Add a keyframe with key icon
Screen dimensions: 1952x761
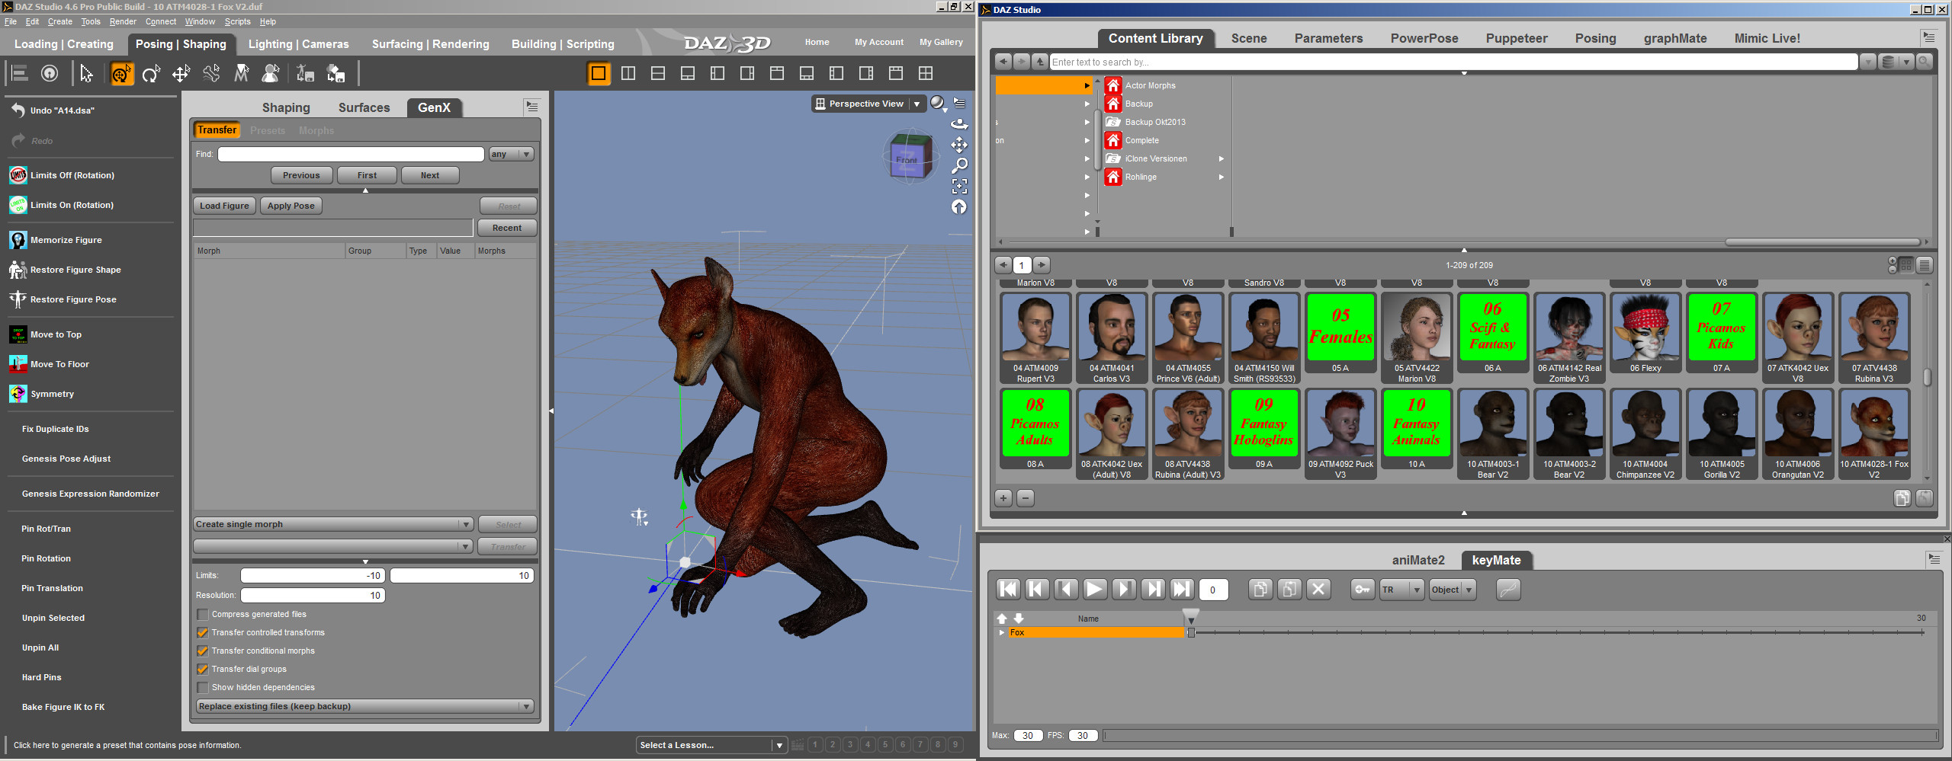(1363, 589)
